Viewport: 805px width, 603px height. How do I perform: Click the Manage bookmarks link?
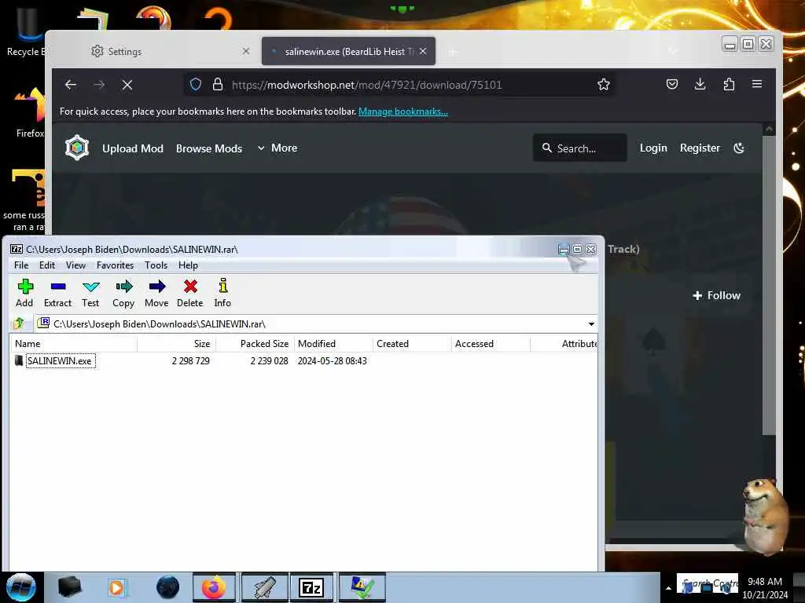click(x=403, y=111)
